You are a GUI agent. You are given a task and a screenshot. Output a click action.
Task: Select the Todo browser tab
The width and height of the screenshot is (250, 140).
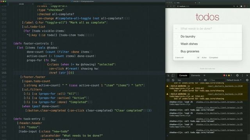click(185, 3)
